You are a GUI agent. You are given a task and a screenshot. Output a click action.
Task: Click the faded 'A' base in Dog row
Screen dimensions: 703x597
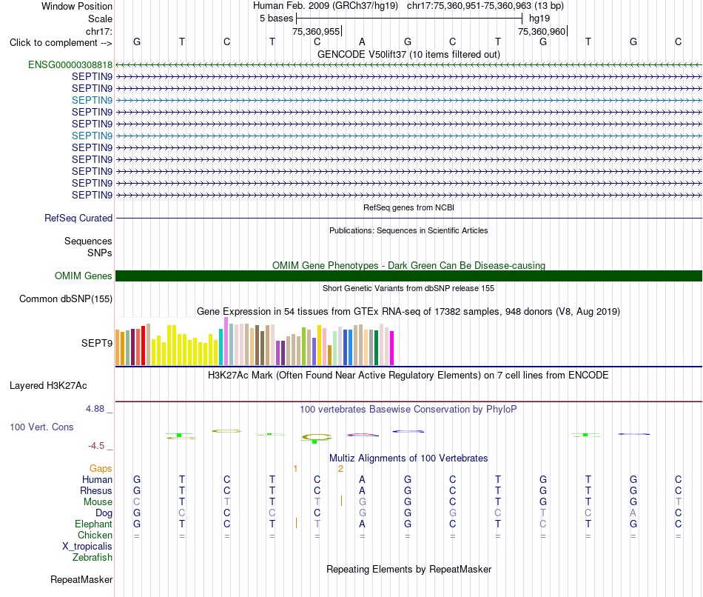[x=633, y=513]
